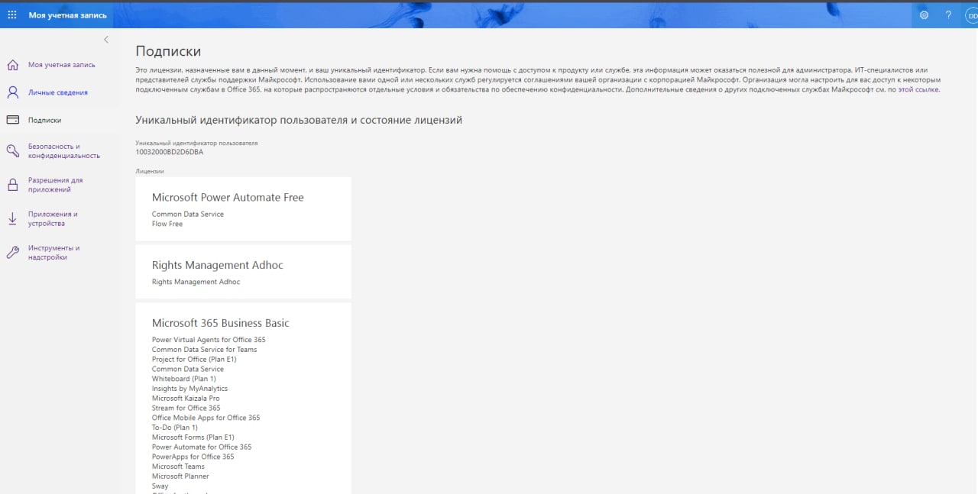This screenshot has height=494, width=978.
Task: Click the user ID 10032000BD2D6DBA
Action: tap(170, 152)
